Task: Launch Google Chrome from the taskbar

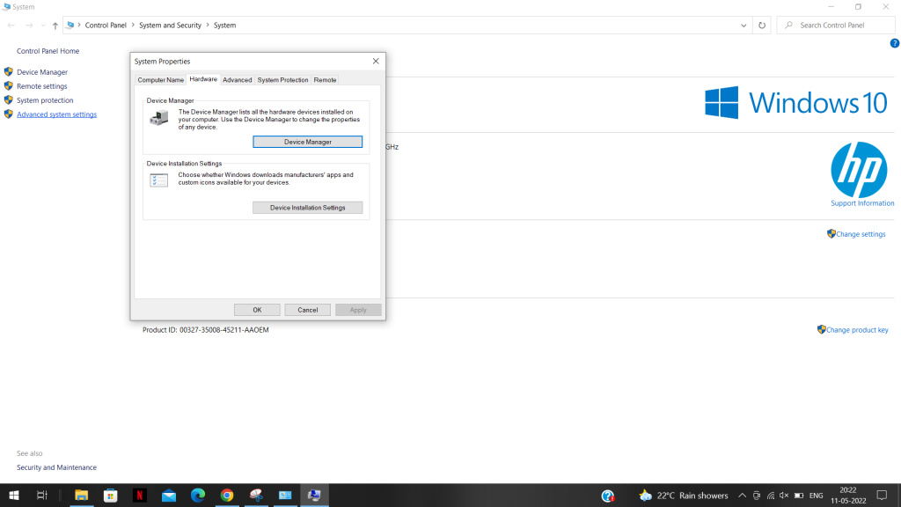Action: [227, 495]
